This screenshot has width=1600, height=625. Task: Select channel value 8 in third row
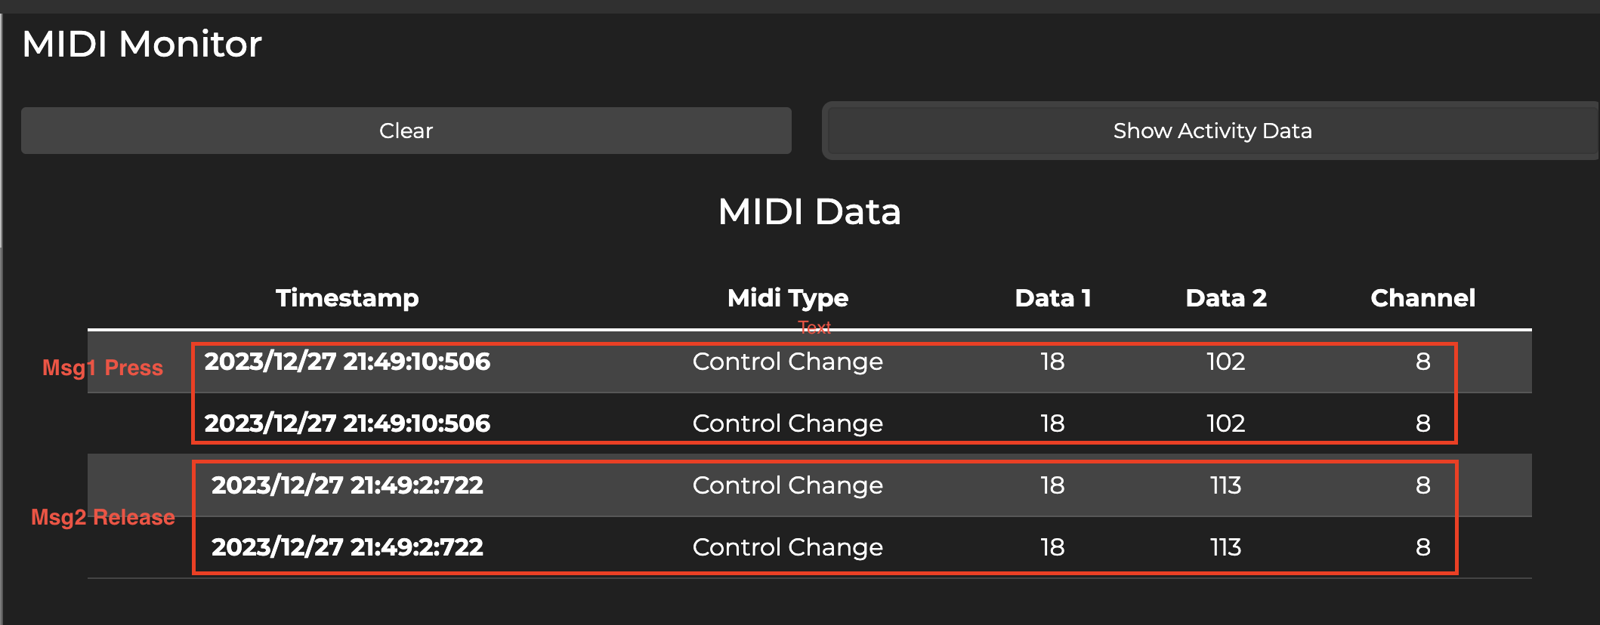pyautogui.click(x=1422, y=485)
